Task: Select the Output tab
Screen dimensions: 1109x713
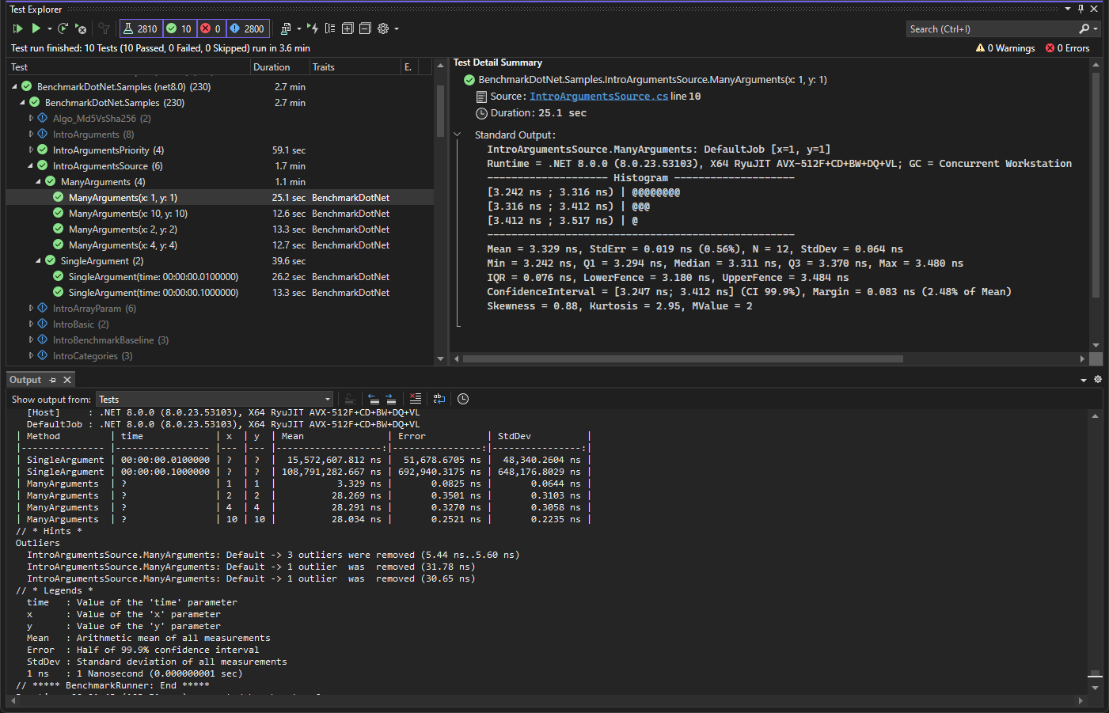Action: point(25,380)
